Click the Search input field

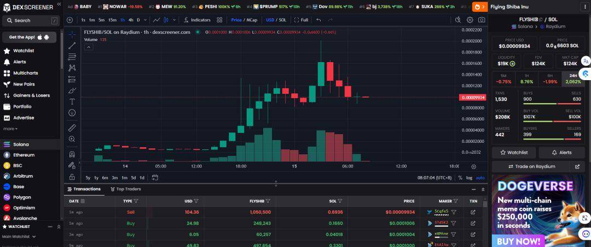(x=30, y=21)
